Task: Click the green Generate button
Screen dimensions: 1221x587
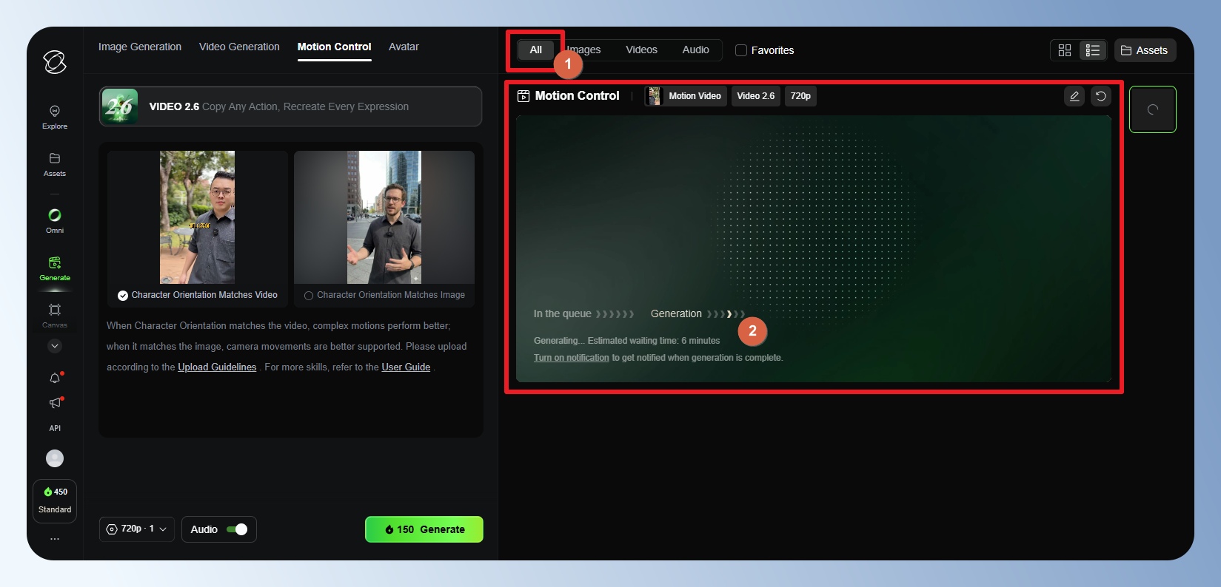Action: click(424, 529)
